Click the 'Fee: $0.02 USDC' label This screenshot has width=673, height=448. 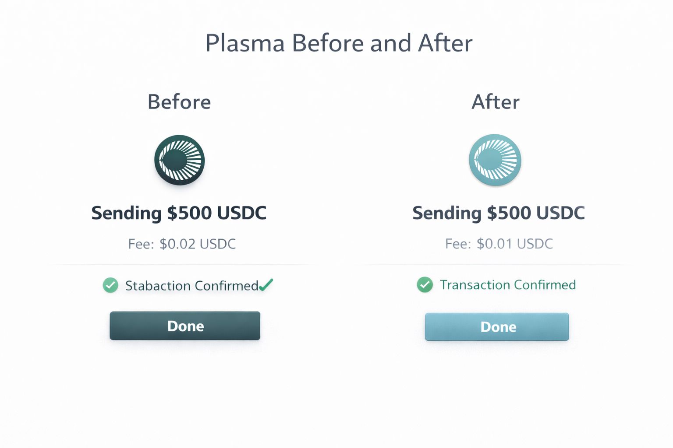tap(182, 244)
